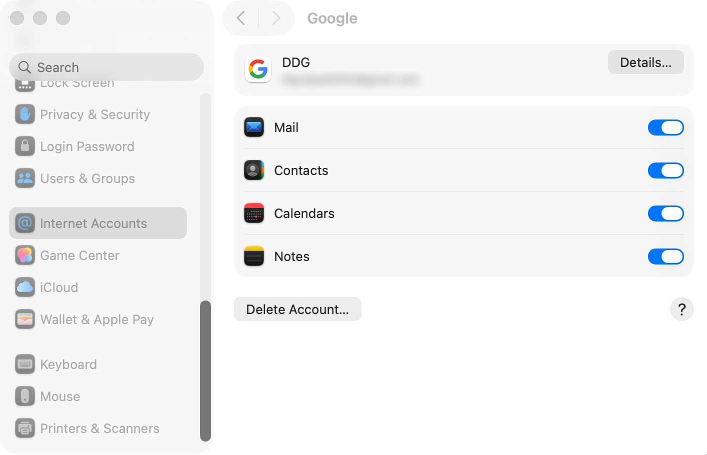Open the Details… button for DDG account
707x455 pixels.
pos(645,62)
